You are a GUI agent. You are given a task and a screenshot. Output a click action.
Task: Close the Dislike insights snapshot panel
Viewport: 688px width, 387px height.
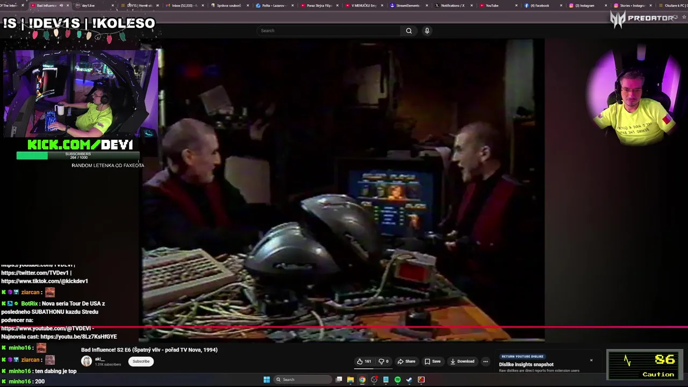click(x=591, y=360)
